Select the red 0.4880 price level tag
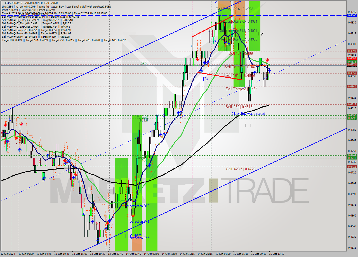 352,58
